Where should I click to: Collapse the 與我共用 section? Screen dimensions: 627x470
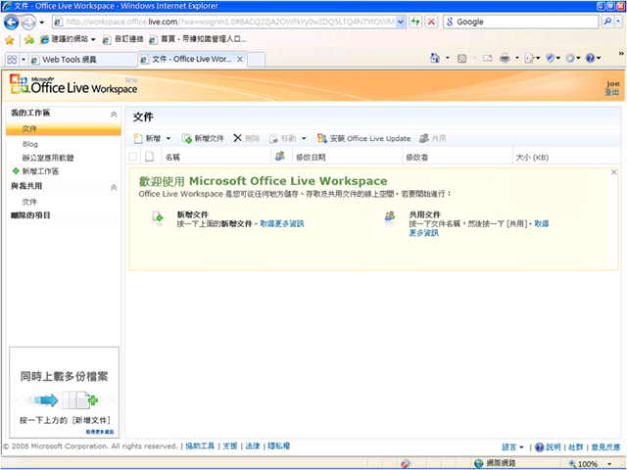(114, 187)
